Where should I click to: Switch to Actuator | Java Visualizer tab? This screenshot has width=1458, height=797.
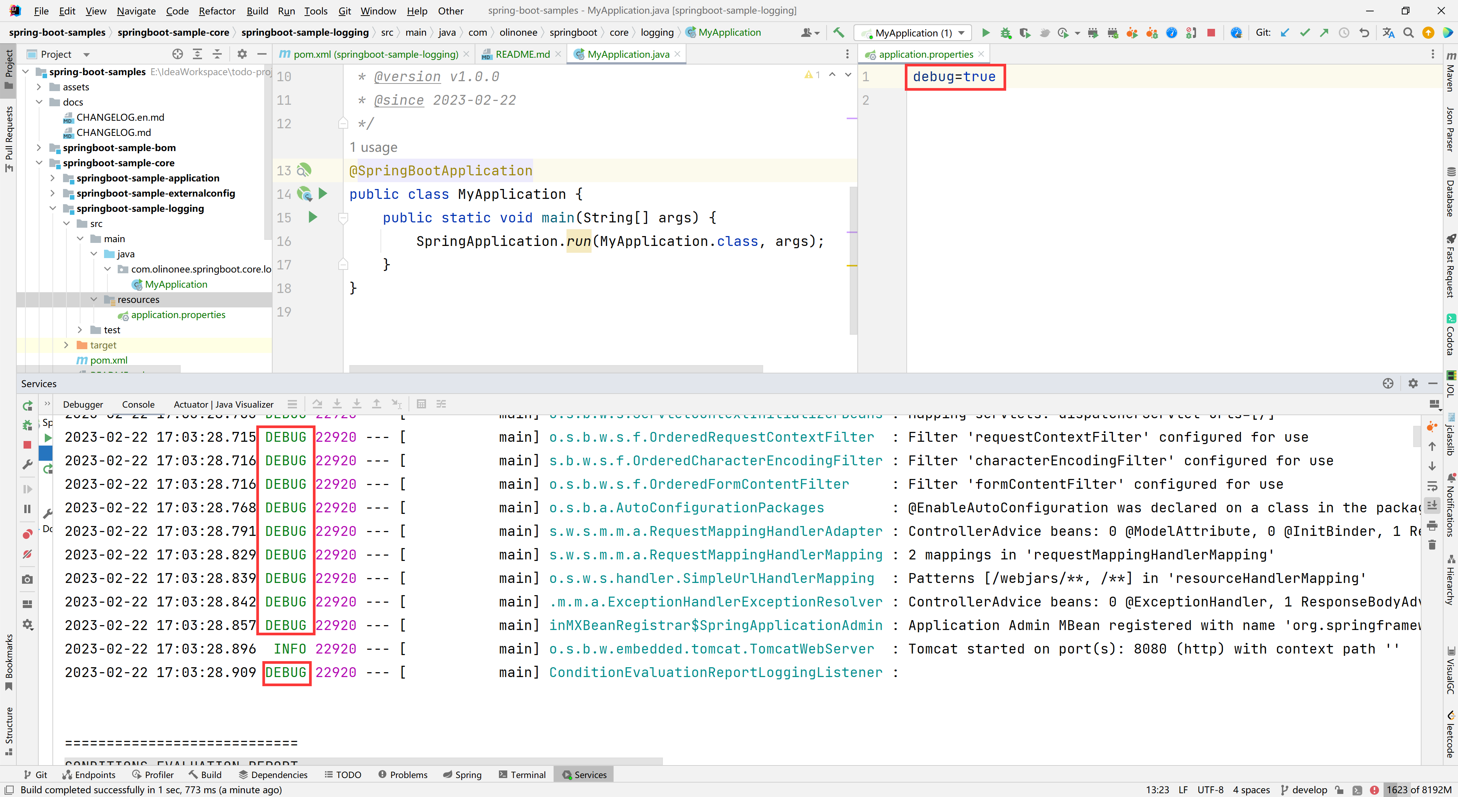pos(223,405)
